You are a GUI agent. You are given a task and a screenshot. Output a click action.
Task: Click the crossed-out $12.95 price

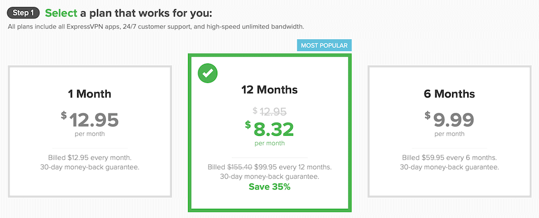(269, 111)
